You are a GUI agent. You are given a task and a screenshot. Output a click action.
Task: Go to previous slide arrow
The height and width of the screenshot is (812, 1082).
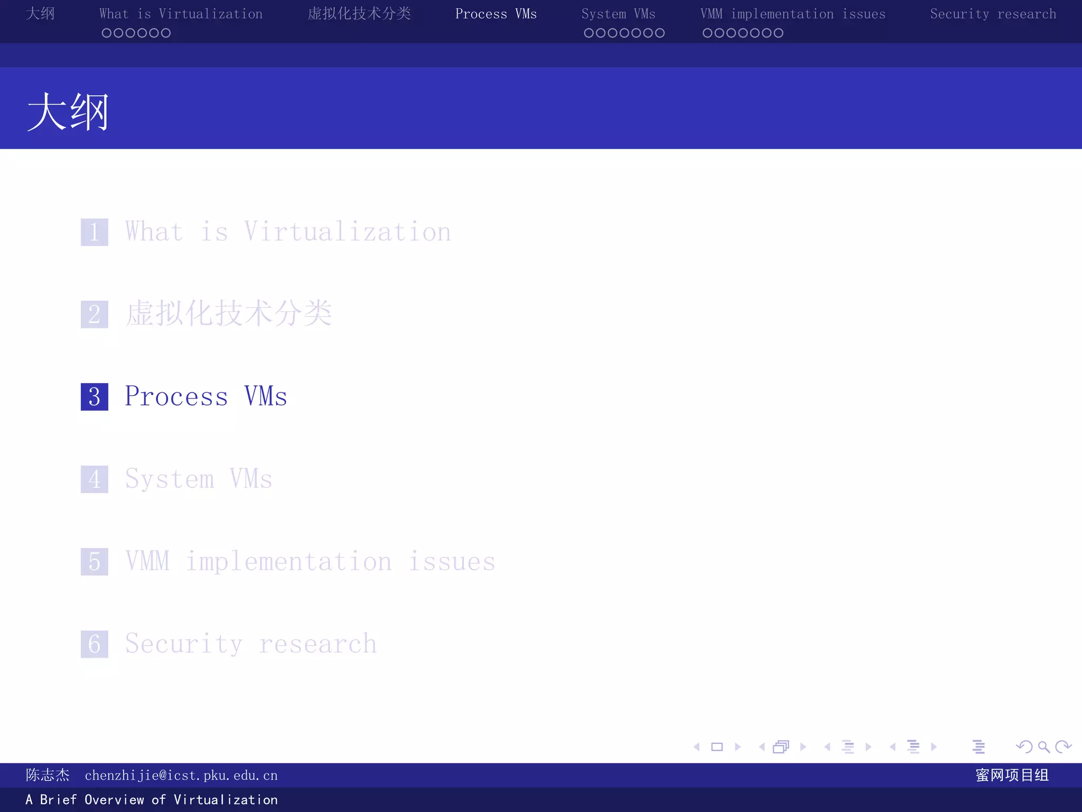point(697,746)
